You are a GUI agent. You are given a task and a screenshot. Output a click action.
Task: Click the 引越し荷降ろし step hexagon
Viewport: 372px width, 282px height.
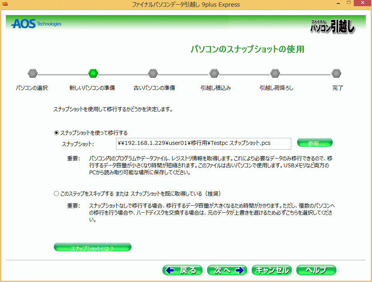pos(275,73)
